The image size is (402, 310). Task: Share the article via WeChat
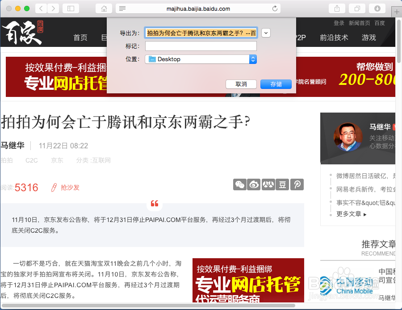click(x=240, y=184)
